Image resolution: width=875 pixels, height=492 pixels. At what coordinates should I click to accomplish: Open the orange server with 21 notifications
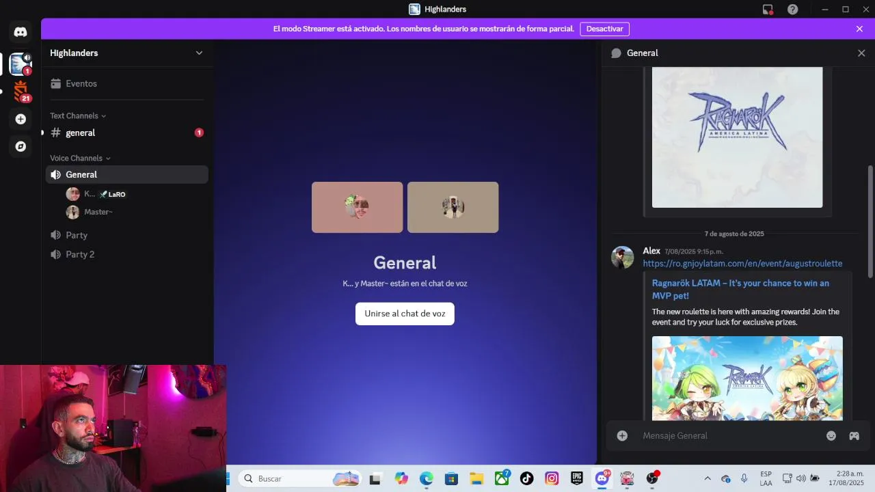click(21, 91)
